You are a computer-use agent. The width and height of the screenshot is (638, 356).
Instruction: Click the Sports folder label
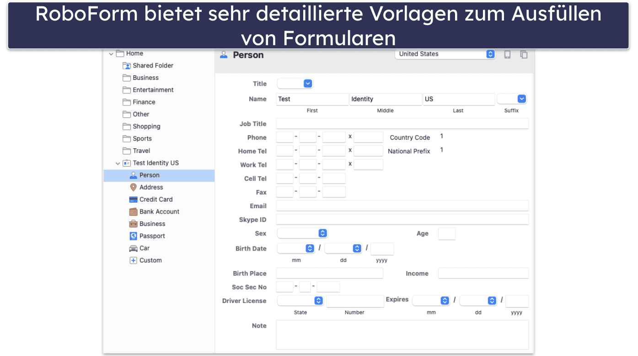tap(142, 139)
